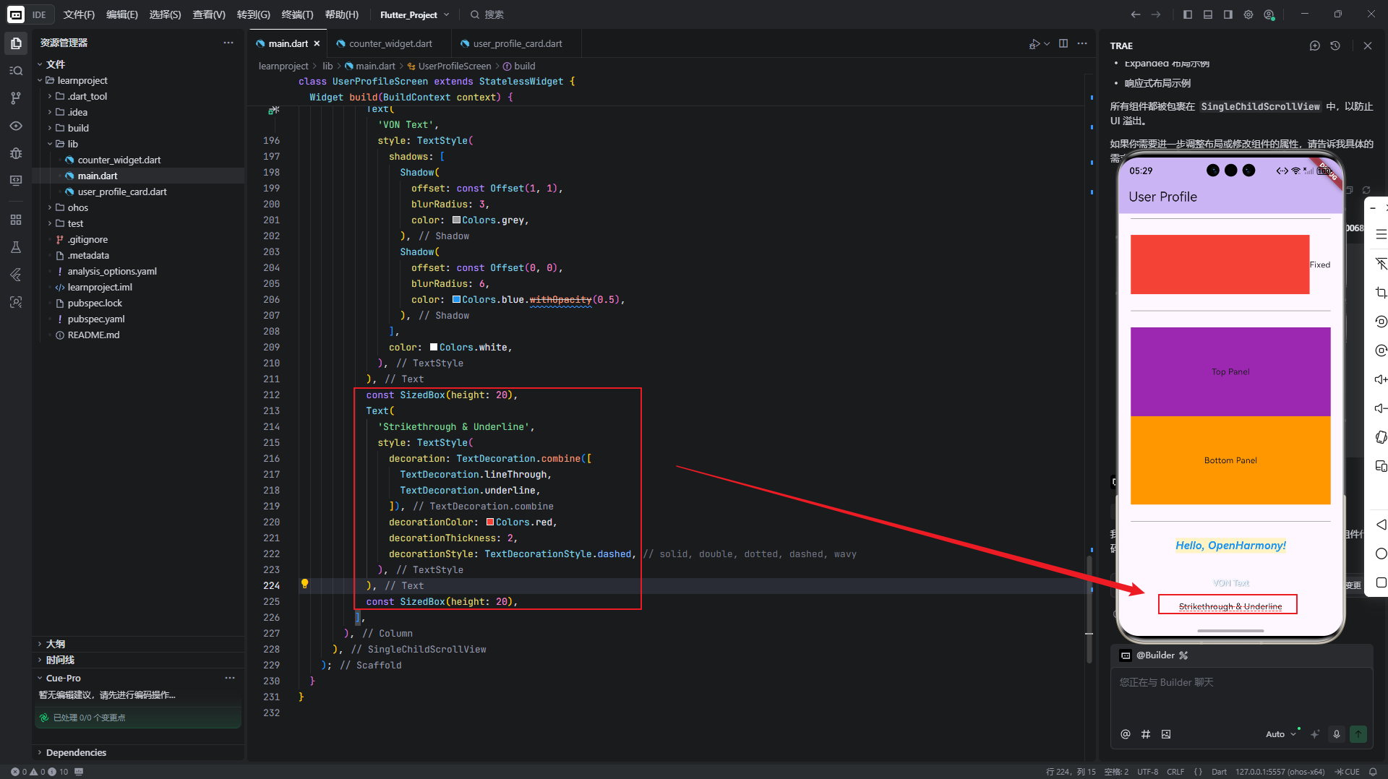This screenshot has width=1388, height=779.
Task: Open the Extensions view in activity bar
Action: click(x=16, y=220)
